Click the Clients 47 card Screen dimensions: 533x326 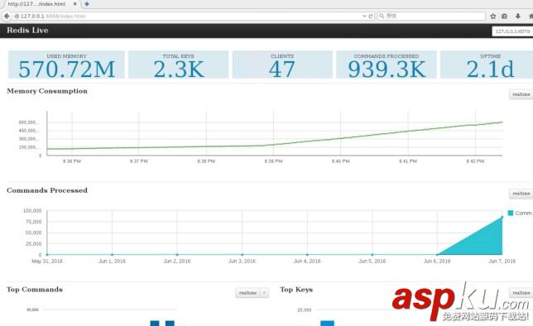point(282,65)
